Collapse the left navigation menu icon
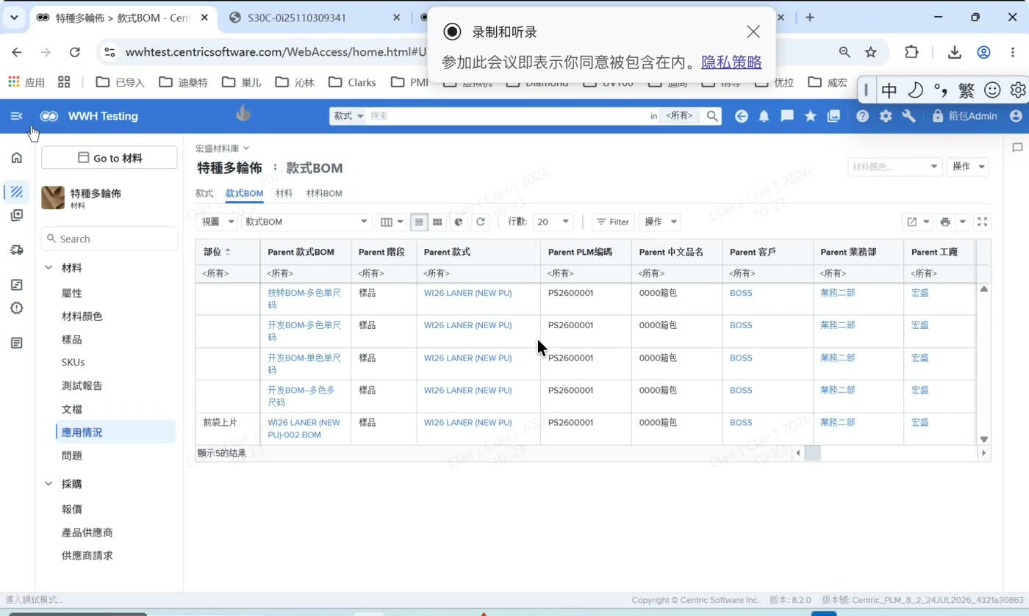The height and width of the screenshot is (616, 1029). point(17,116)
